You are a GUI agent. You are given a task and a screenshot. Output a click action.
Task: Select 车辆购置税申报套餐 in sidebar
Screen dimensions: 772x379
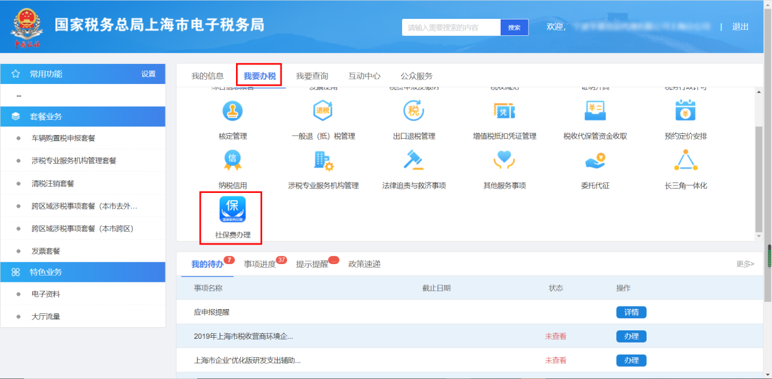pyautogui.click(x=63, y=138)
